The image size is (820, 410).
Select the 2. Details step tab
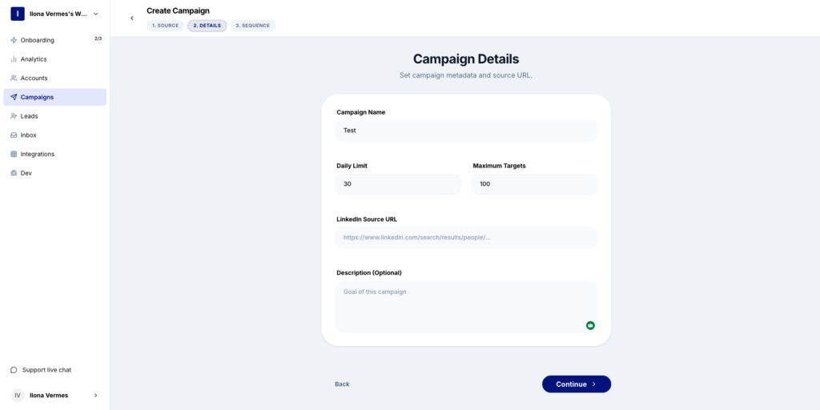pyautogui.click(x=207, y=26)
